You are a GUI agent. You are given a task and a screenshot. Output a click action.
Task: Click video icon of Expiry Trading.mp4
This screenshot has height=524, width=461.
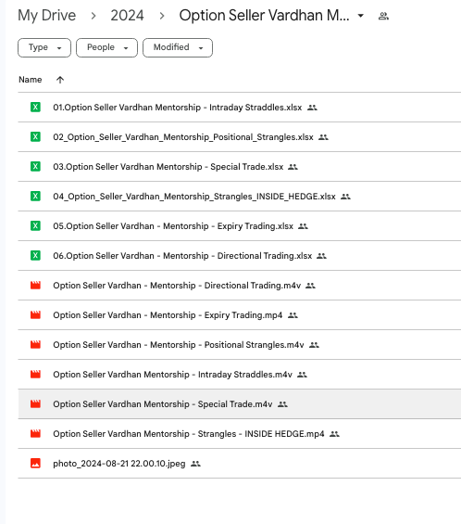coord(35,315)
